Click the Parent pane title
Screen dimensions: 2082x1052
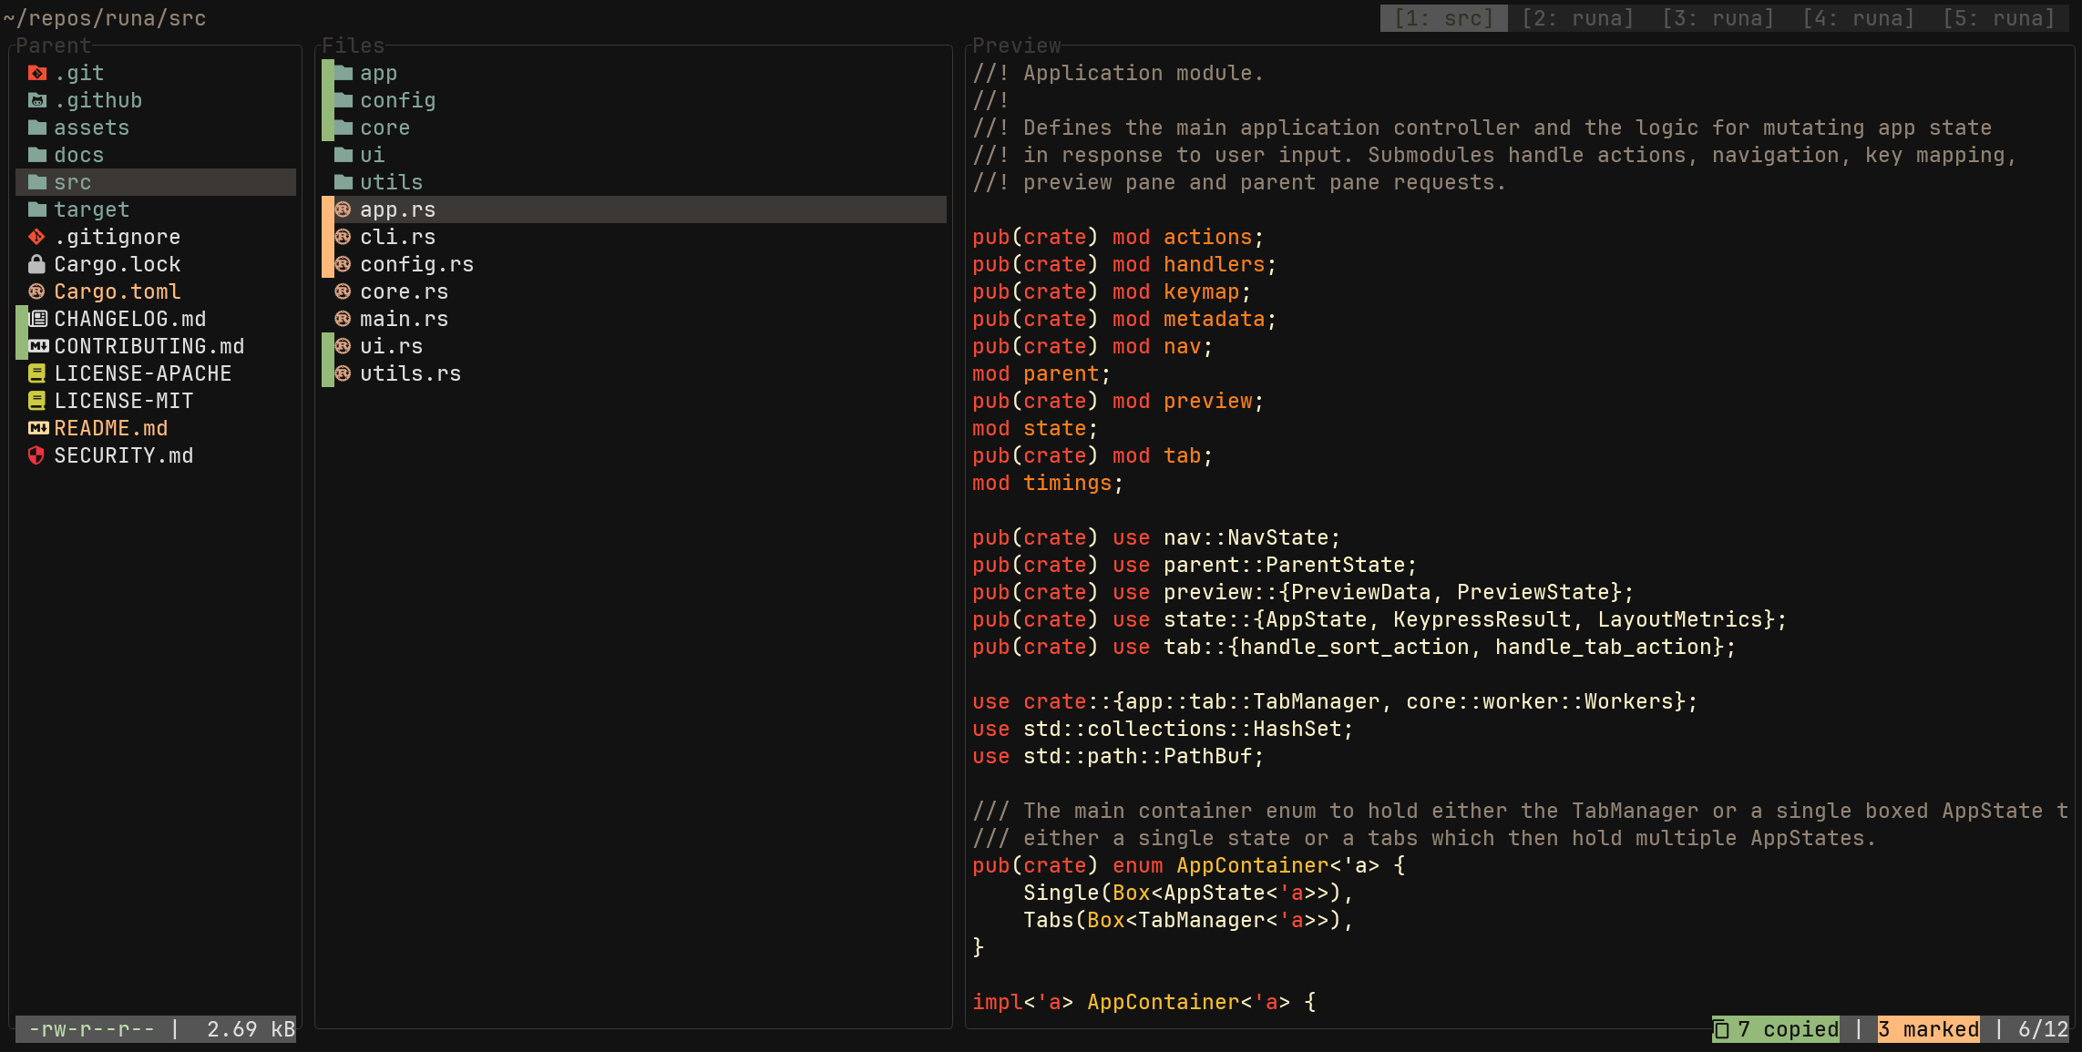click(54, 46)
